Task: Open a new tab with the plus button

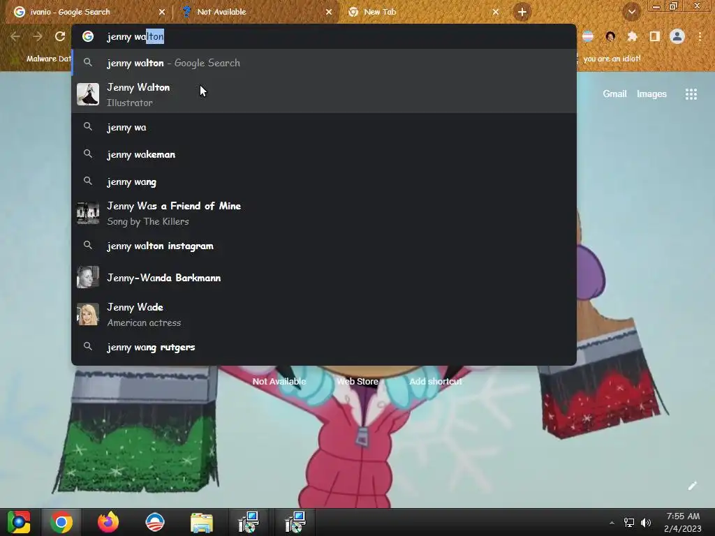Action: pyautogui.click(x=522, y=12)
